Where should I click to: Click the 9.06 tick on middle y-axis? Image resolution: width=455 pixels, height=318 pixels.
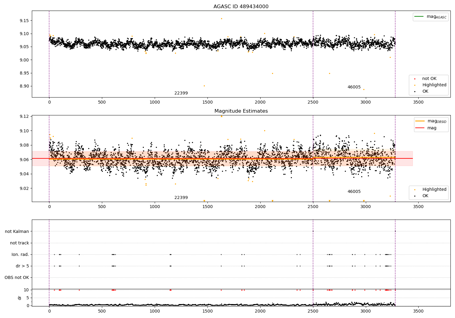(x=24, y=160)
